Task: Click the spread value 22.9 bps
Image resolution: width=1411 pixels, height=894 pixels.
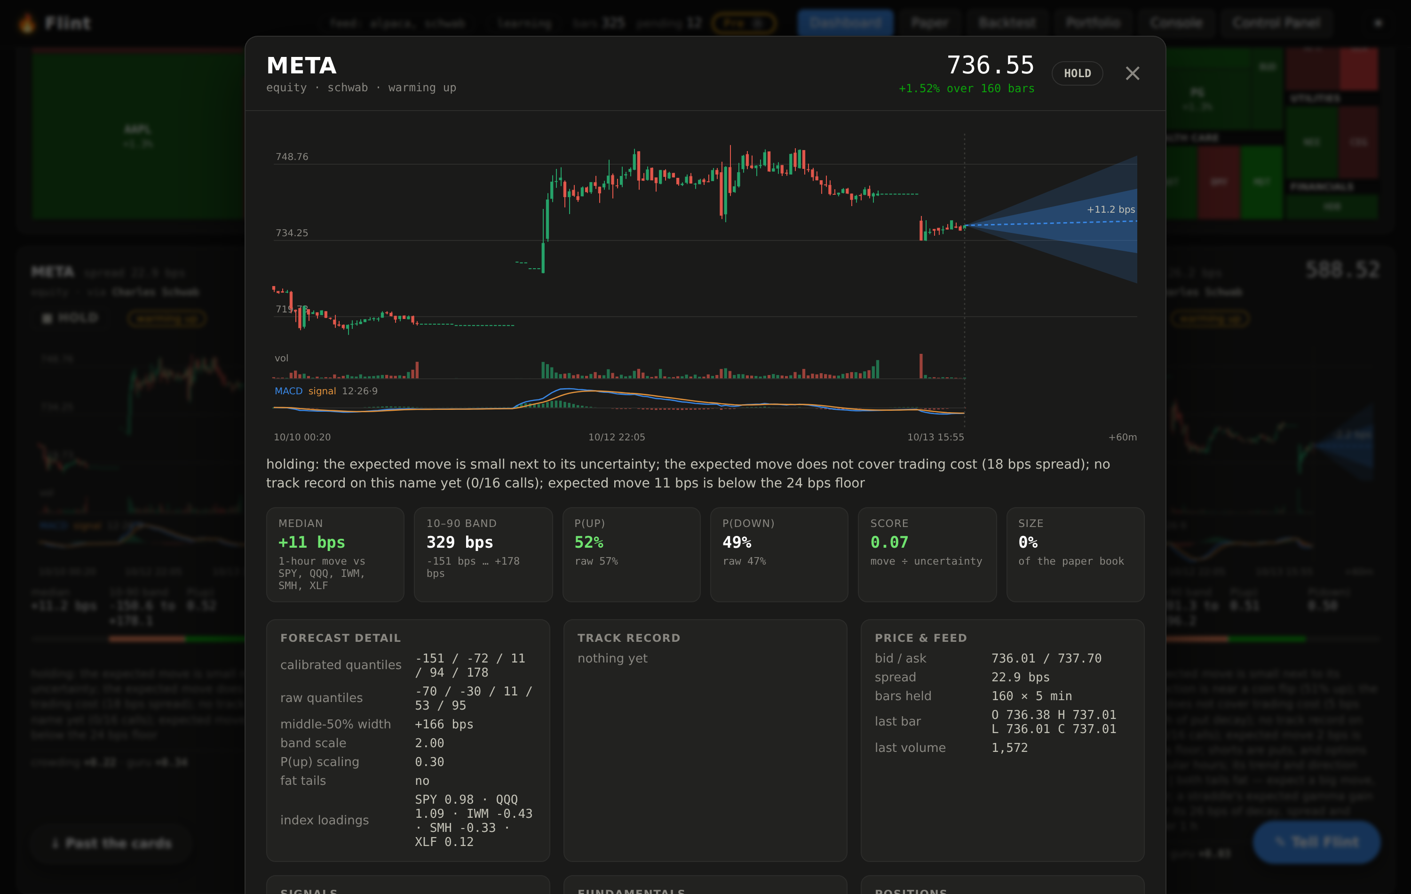Action: point(1020,677)
